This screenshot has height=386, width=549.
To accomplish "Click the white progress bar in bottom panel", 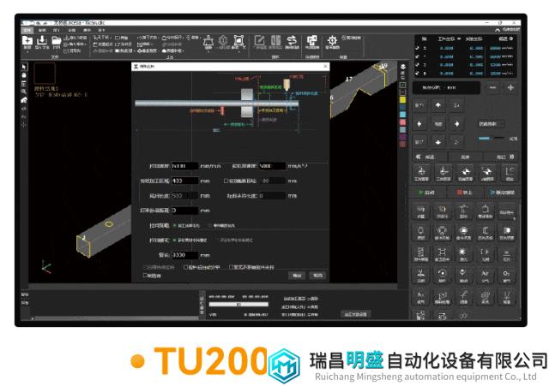I will coord(238,304).
